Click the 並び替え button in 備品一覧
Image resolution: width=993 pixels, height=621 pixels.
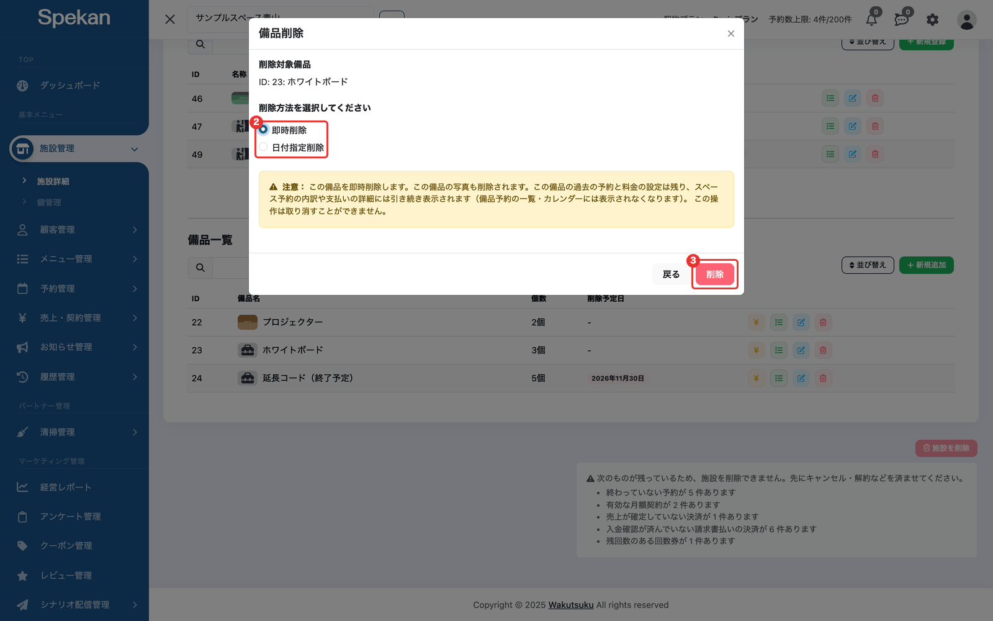tap(868, 265)
